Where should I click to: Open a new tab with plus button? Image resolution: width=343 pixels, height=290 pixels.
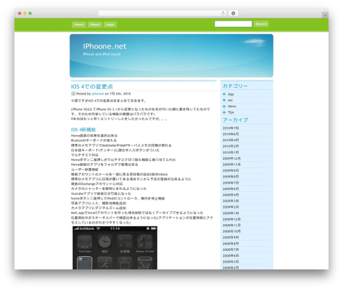(x=325, y=15)
